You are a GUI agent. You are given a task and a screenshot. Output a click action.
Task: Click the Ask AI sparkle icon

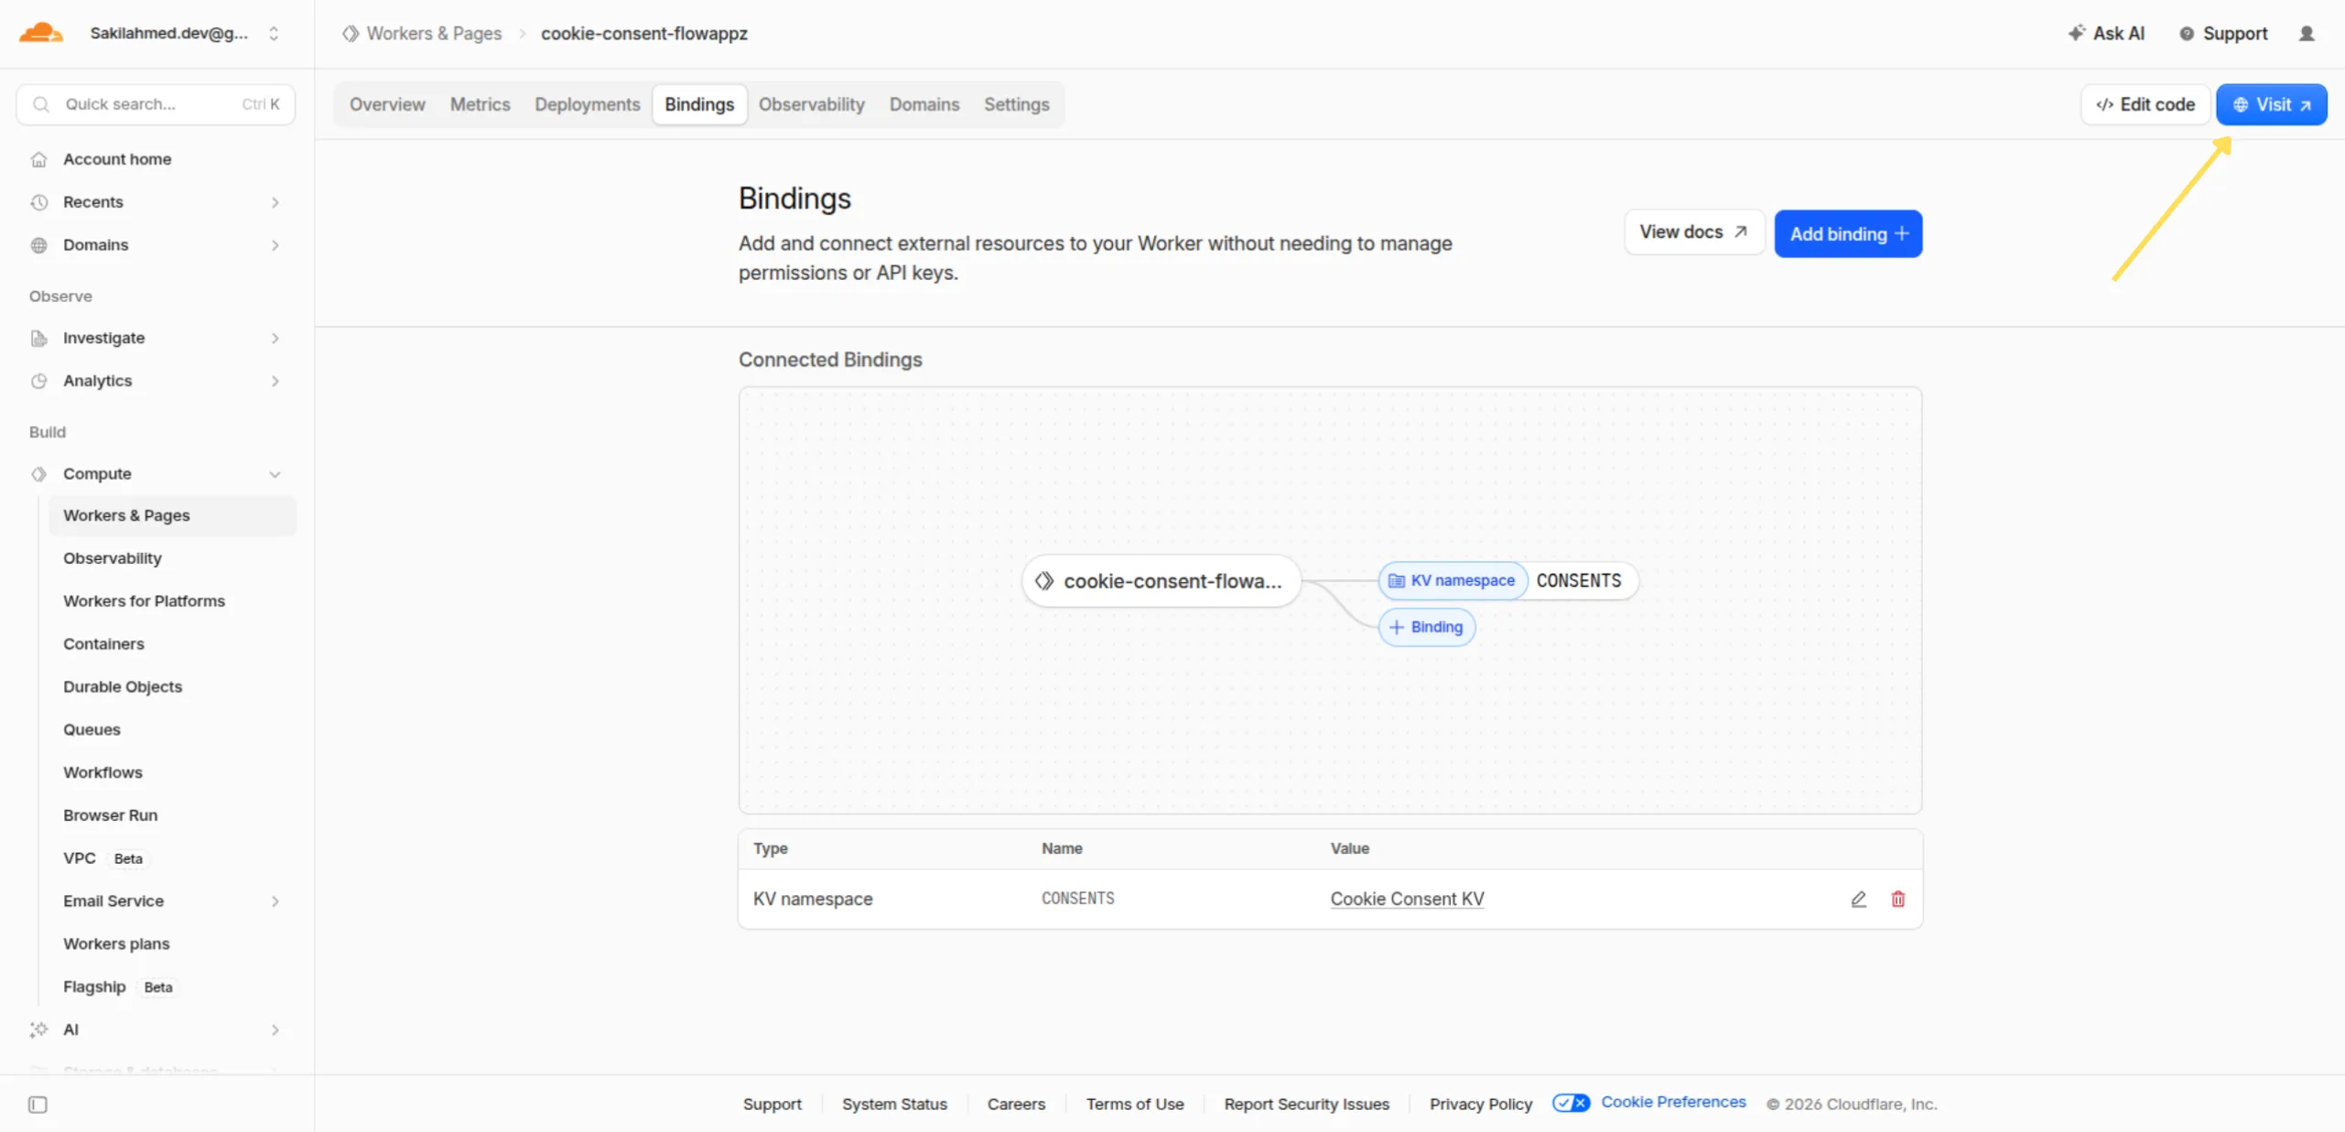click(x=2075, y=33)
